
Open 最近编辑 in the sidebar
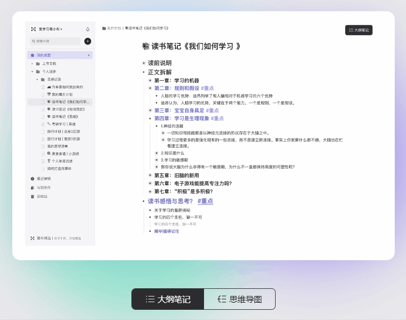point(44,178)
